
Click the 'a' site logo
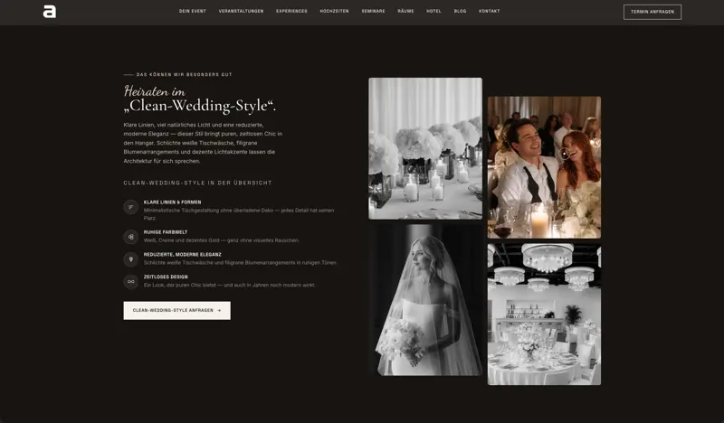coord(50,12)
